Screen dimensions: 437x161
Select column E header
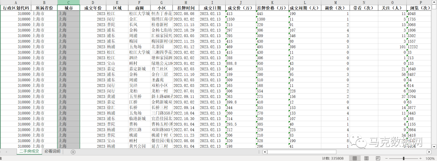(117, 2)
